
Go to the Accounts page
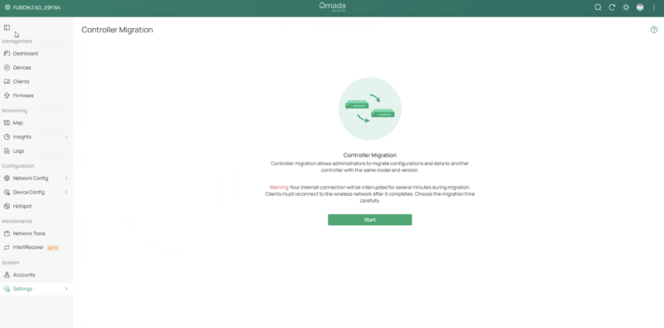pyautogui.click(x=24, y=275)
